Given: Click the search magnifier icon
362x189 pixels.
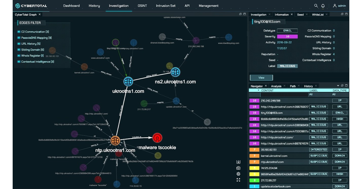Looking at the screenshot, I should click(x=316, y=6).
